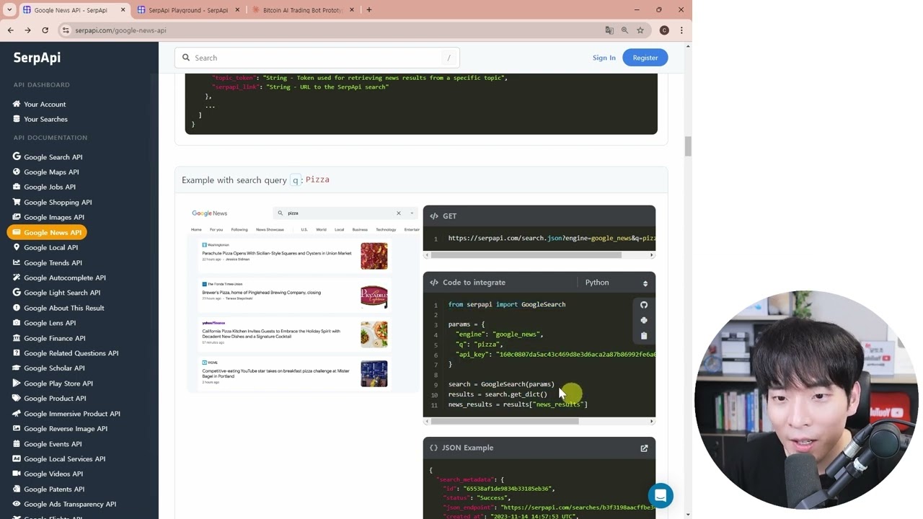Go to Google Search API documentation

point(53,157)
